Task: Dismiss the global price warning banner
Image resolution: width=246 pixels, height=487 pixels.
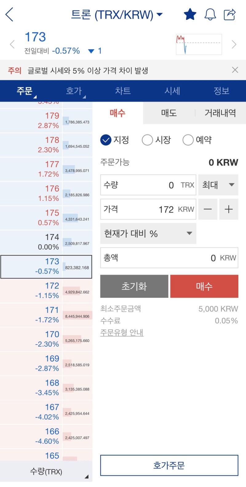Action: pos(235,70)
